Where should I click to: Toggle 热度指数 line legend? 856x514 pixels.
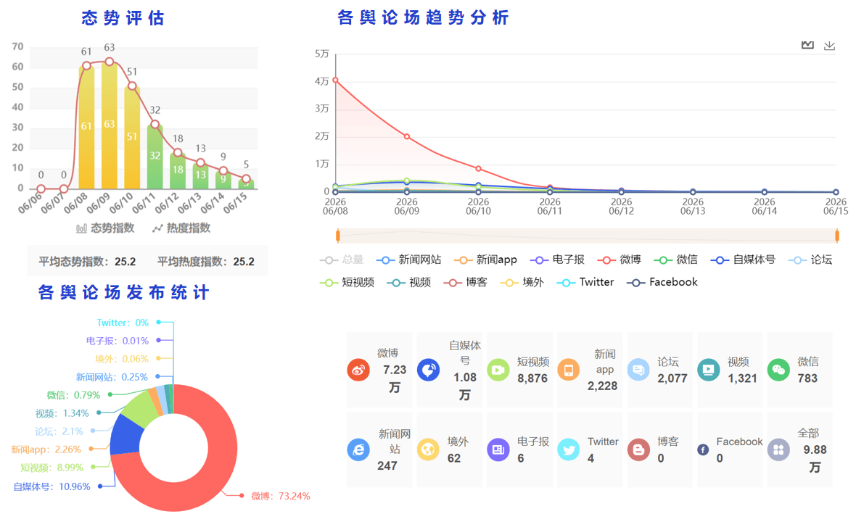click(181, 228)
